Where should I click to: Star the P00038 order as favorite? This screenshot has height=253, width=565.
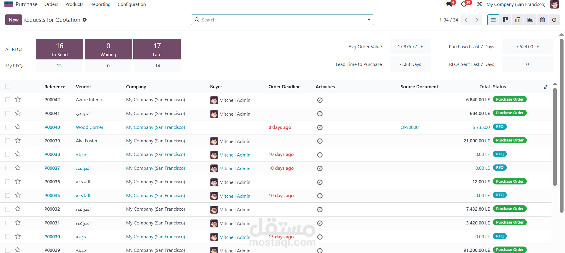[x=18, y=154]
